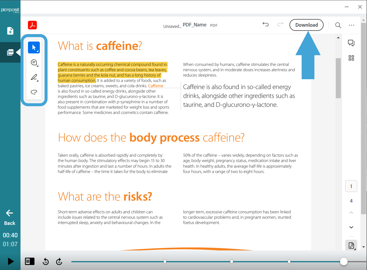Image resolution: width=367 pixels, height=270 pixels.
Task: Advance a page with the down chevron
Action: [351, 227]
